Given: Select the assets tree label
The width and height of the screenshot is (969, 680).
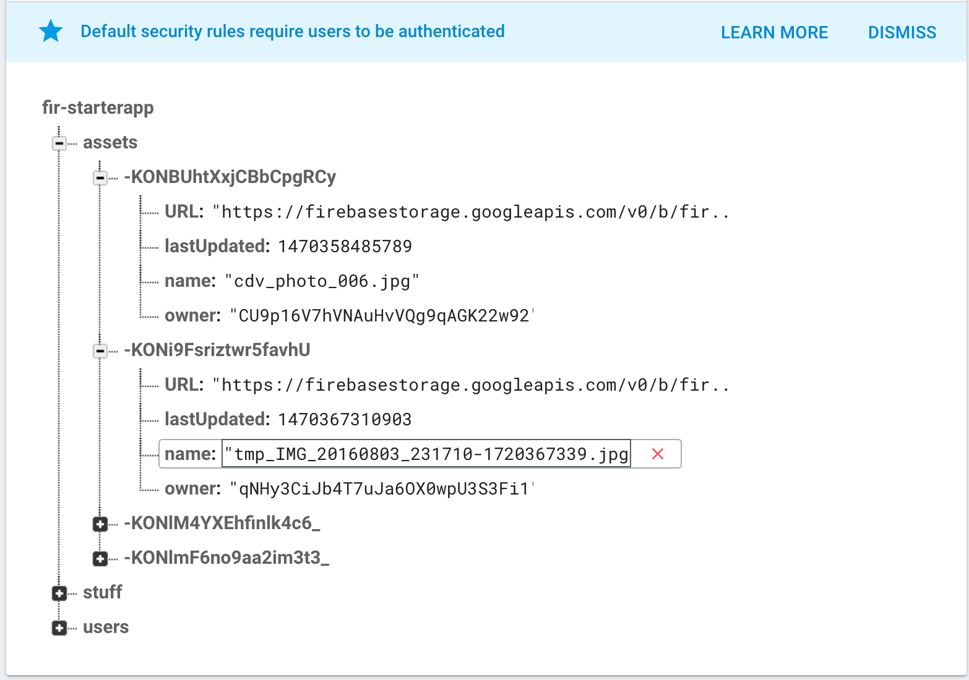Looking at the screenshot, I should pyautogui.click(x=110, y=142).
